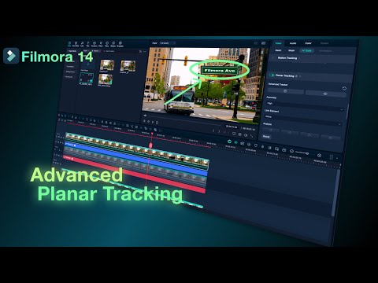This screenshot has height=283, width=378.
Task: Switch to the Speed properties tab
Action: coord(324,43)
